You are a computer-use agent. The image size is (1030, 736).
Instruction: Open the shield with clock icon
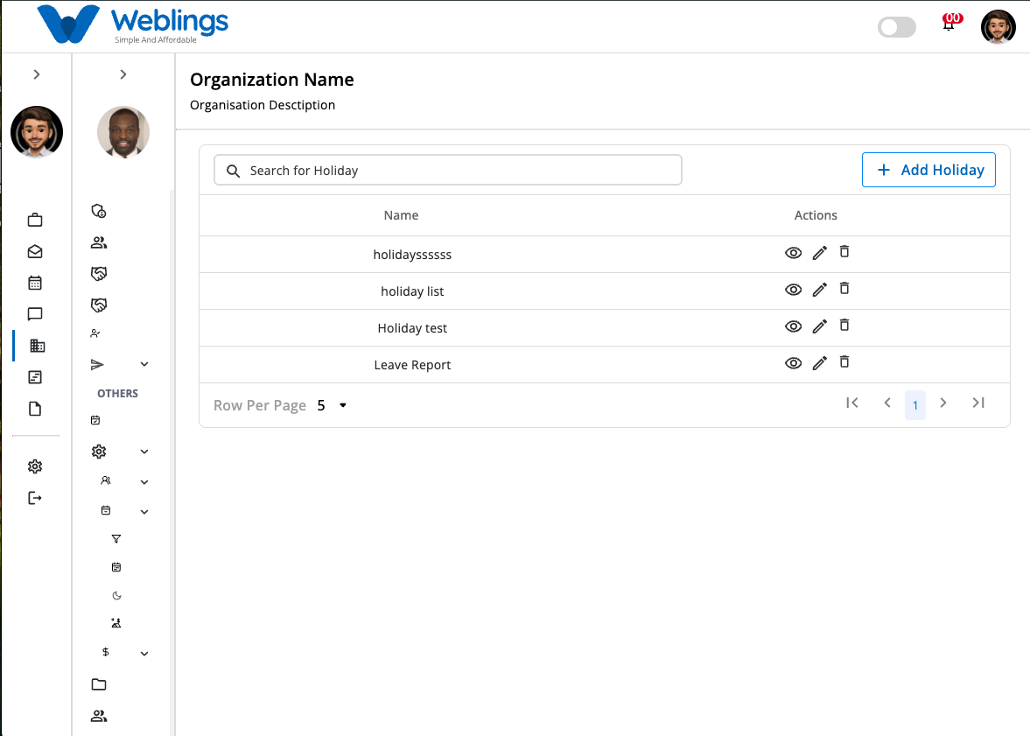(99, 211)
